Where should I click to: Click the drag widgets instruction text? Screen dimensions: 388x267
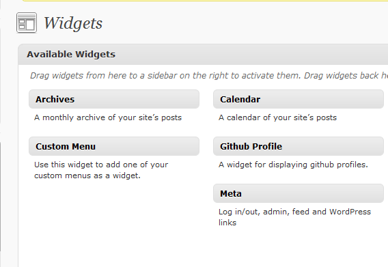[209, 76]
